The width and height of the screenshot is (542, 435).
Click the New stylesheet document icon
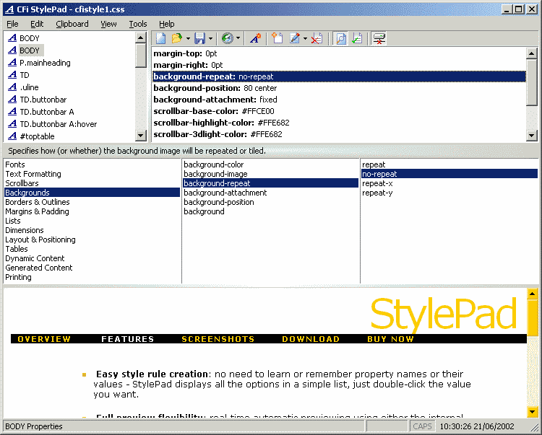160,38
